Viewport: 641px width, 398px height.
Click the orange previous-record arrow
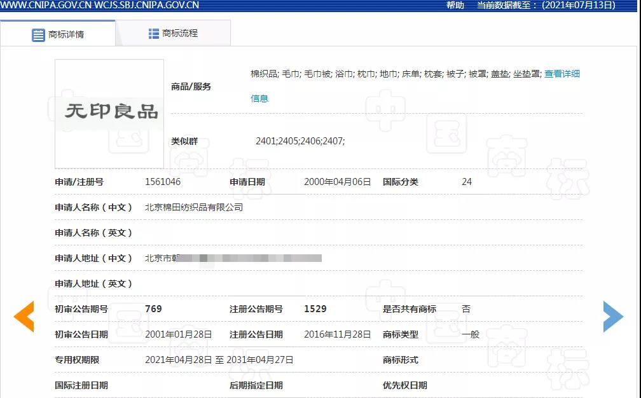pos(24,317)
